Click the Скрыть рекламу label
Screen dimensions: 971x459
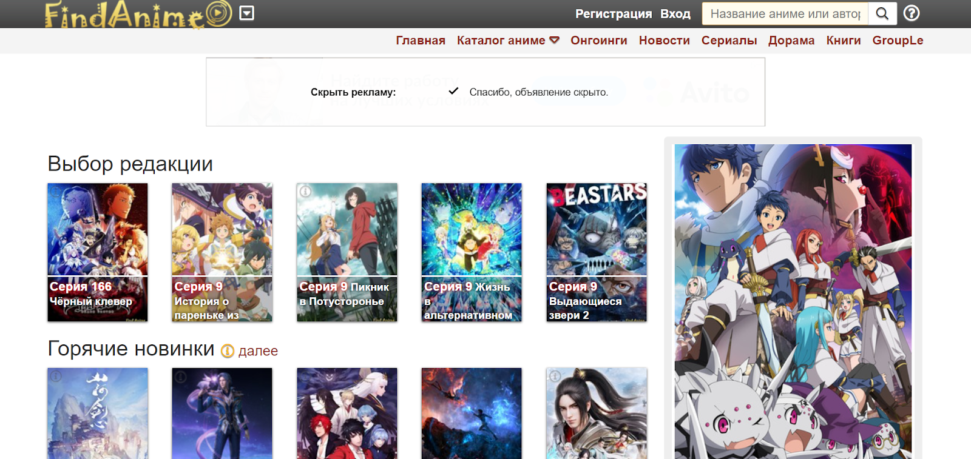point(353,92)
